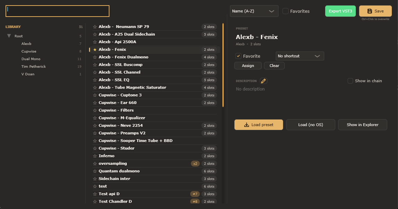Edit description with the pencil icon

pos(264,81)
